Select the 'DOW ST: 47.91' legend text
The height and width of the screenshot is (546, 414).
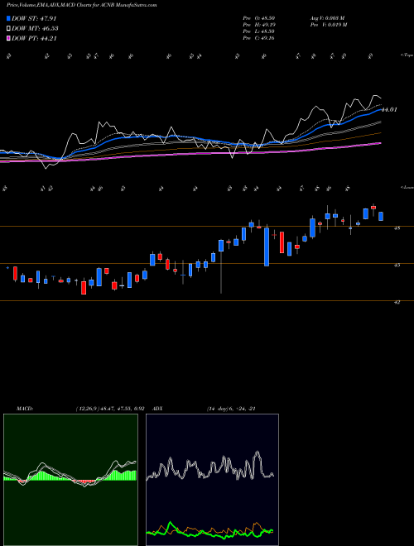click(x=34, y=18)
